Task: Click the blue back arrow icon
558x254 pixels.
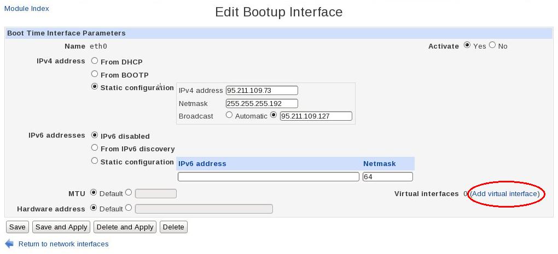Action: pyautogui.click(x=9, y=244)
